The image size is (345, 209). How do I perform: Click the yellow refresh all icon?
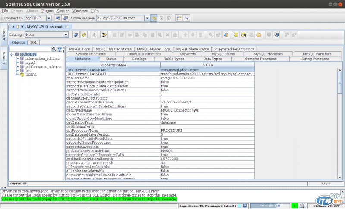pos(84,34)
